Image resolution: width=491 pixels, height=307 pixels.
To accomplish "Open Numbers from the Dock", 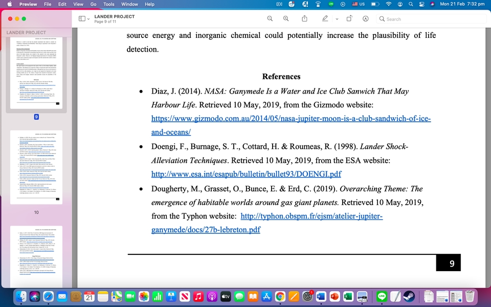I will click(158, 296).
